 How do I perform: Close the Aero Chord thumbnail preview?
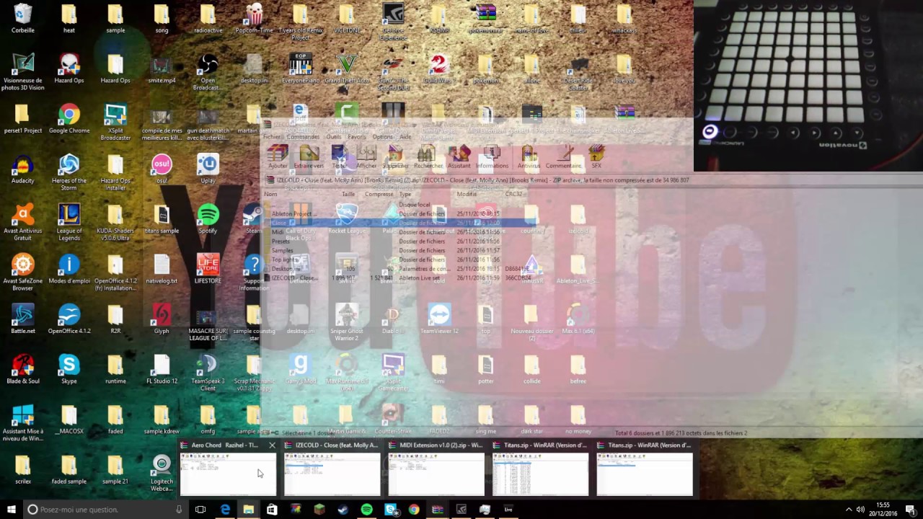(272, 445)
